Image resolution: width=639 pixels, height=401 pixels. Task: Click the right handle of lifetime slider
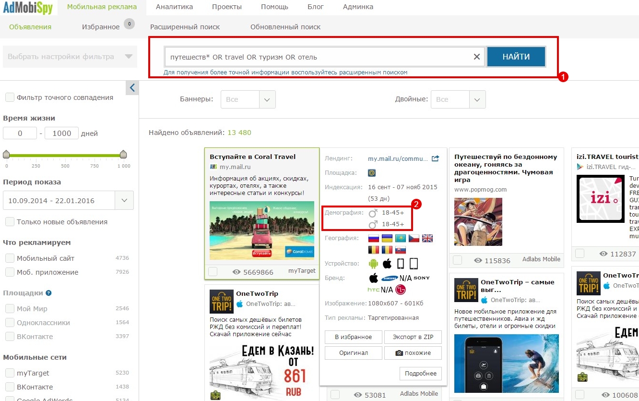tap(123, 154)
